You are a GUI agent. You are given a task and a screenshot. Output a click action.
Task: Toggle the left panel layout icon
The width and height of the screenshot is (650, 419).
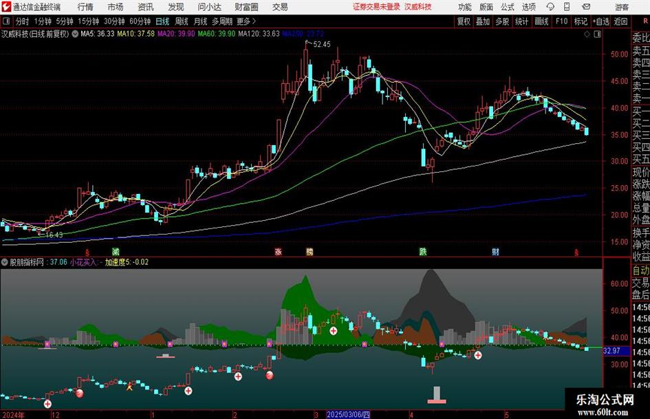6,21
